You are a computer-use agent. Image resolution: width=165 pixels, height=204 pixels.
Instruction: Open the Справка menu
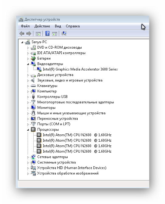coord(73,26)
